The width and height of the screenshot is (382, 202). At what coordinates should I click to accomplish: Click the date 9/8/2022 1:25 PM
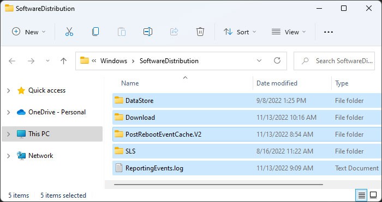281,100
